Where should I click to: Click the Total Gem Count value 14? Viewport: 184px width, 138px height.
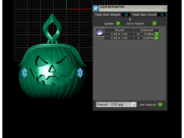coord(162,15)
